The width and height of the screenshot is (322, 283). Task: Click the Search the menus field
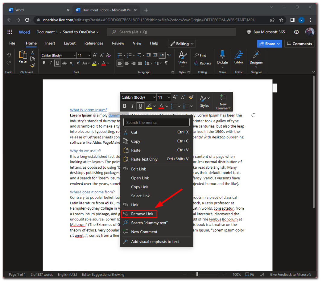[x=156, y=122]
